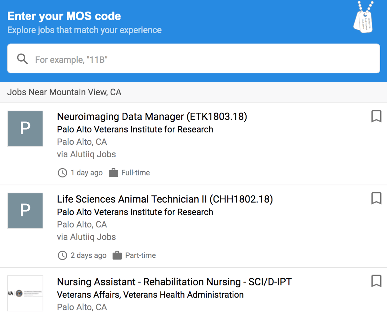Click the briefcase icon beside 'Part-time'
The height and width of the screenshot is (312, 387).
pos(117,255)
